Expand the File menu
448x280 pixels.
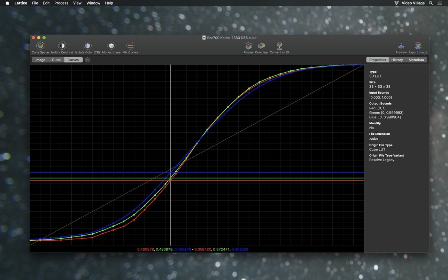[x=35, y=3]
